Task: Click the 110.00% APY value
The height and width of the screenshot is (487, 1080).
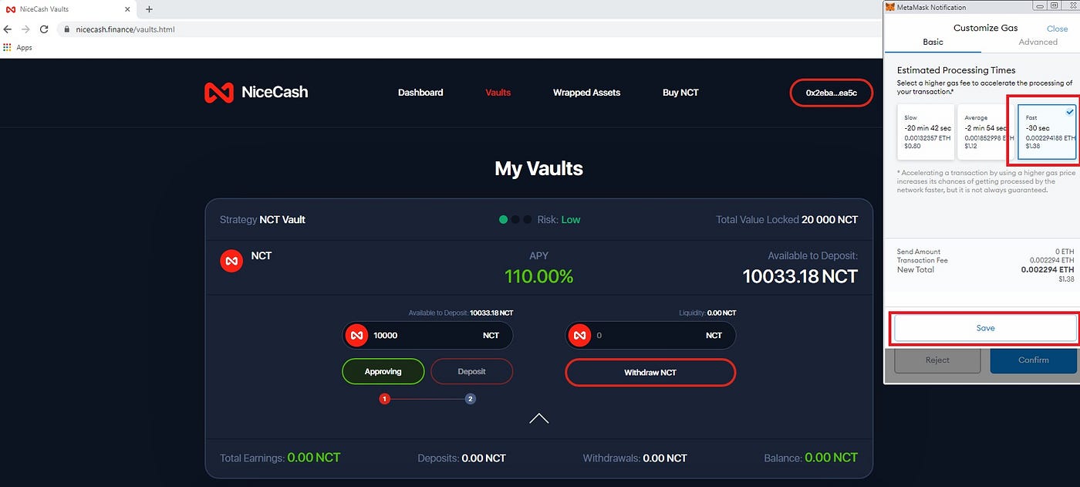Action: [538, 276]
